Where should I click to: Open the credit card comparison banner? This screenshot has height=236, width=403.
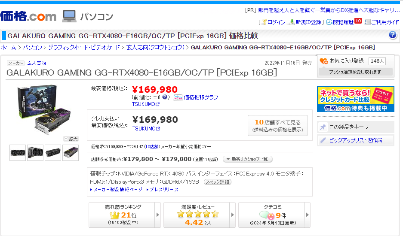355,99
